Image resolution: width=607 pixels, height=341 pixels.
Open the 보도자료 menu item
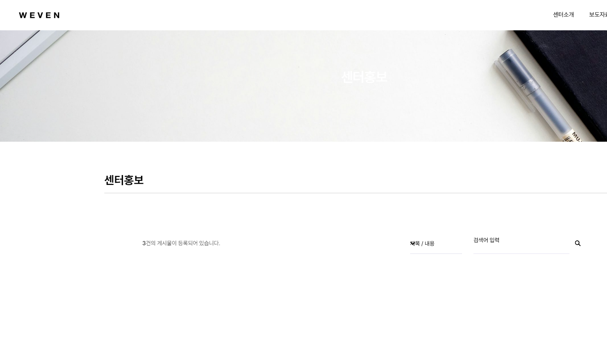598,15
